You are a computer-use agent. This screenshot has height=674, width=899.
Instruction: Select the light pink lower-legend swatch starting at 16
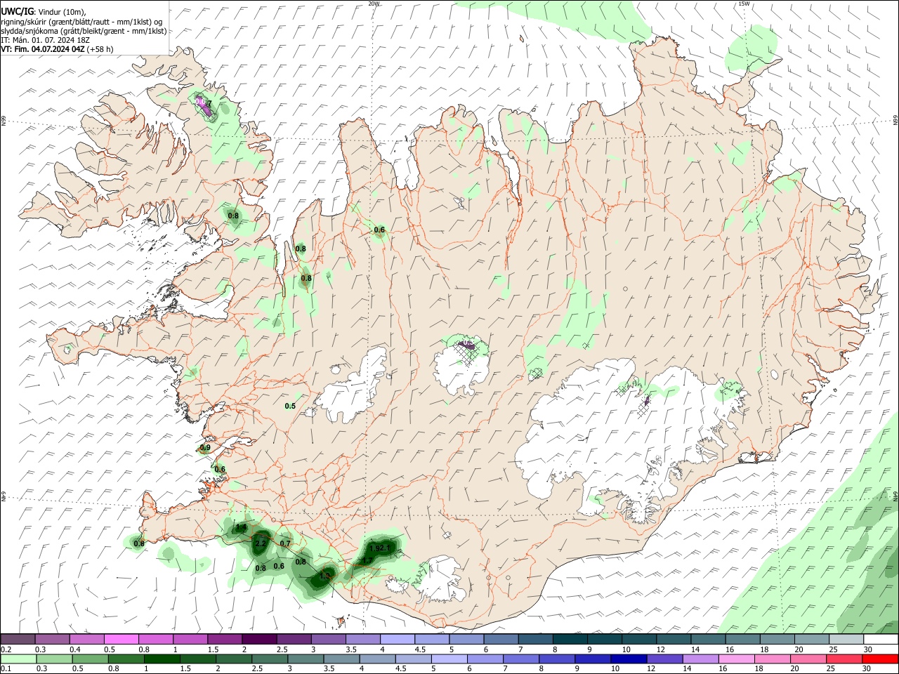pos(737,659)
